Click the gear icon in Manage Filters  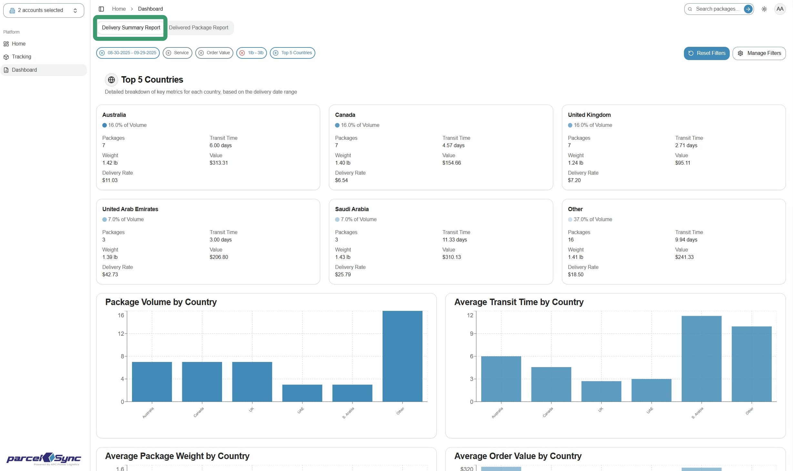[x=740, y=53]
